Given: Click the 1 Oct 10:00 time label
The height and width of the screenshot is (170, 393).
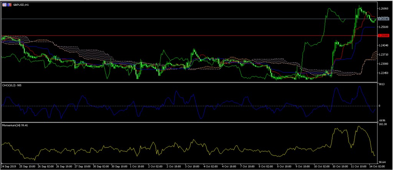Looking at the screenshot, I should point(137,166).
